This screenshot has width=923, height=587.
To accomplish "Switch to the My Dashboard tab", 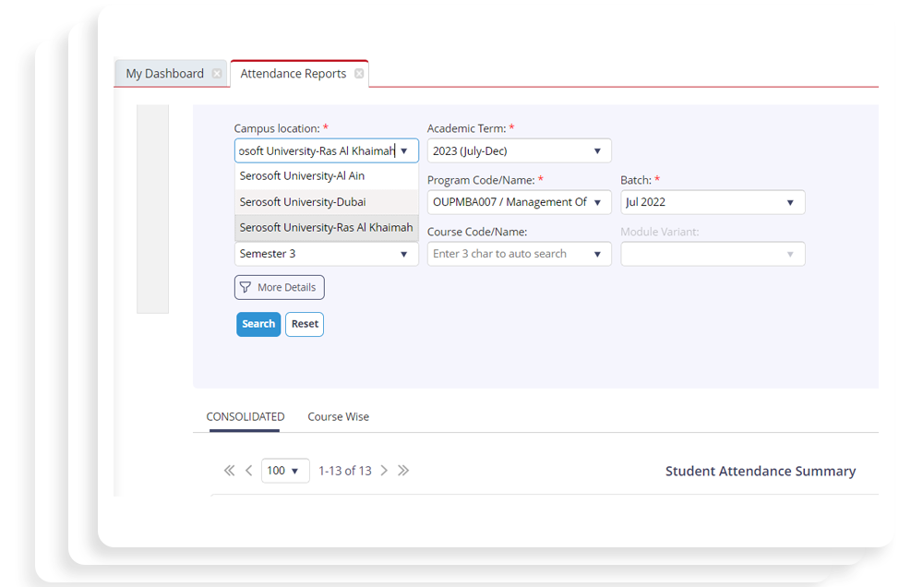I will coord(164,74).
